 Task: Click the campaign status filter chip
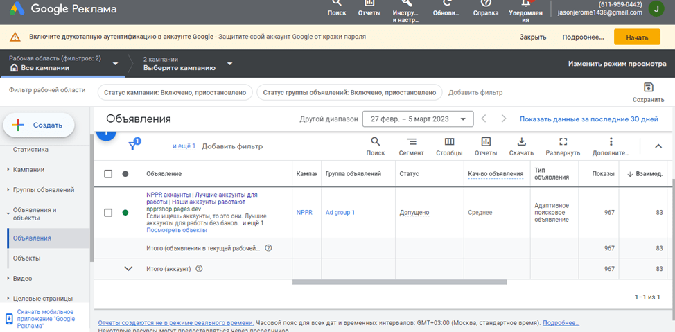175,93
